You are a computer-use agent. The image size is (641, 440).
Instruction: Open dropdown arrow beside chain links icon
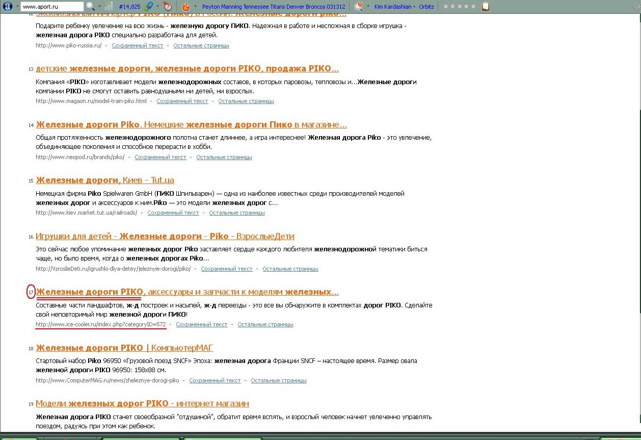tap(158, 7)
